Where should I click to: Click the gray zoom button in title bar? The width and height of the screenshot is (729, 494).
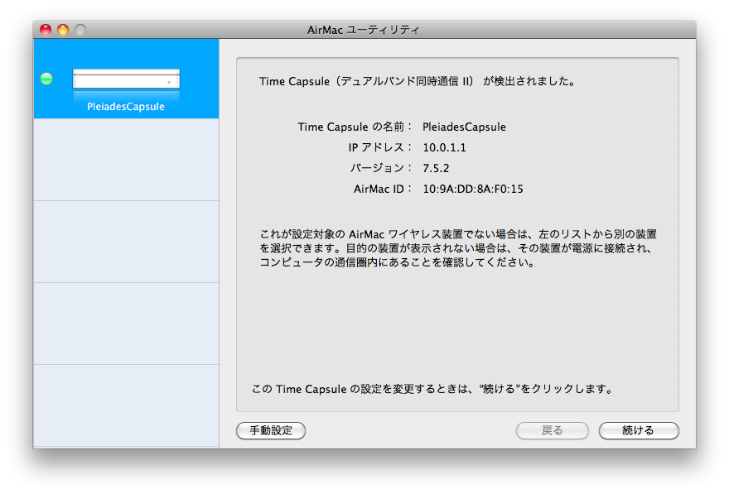pyautogui.click(x=80, y=30)
